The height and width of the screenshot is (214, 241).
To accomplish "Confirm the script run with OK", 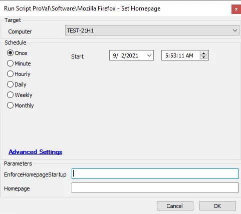I will tap(217, 206).
